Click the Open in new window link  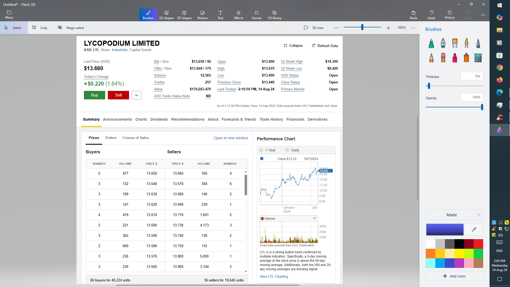click(x=231, y=138)
